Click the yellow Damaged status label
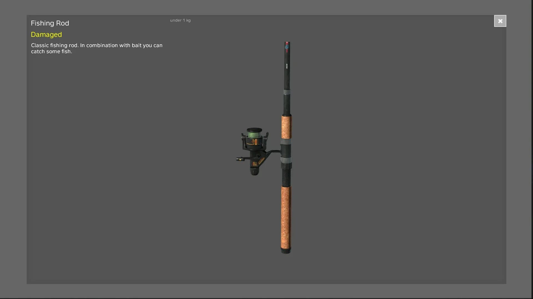533x299 pixels. tap(46, 35)
